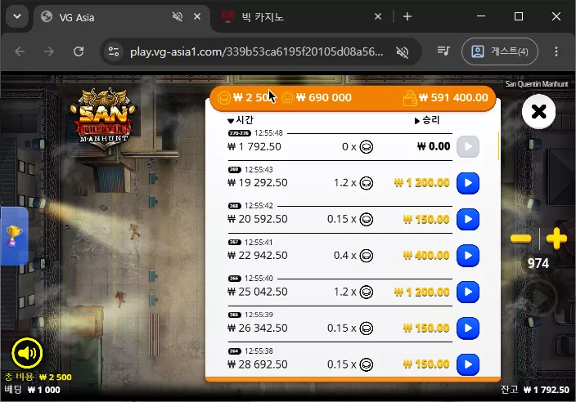Replay the 12:55:40 round

click(468, 292)
